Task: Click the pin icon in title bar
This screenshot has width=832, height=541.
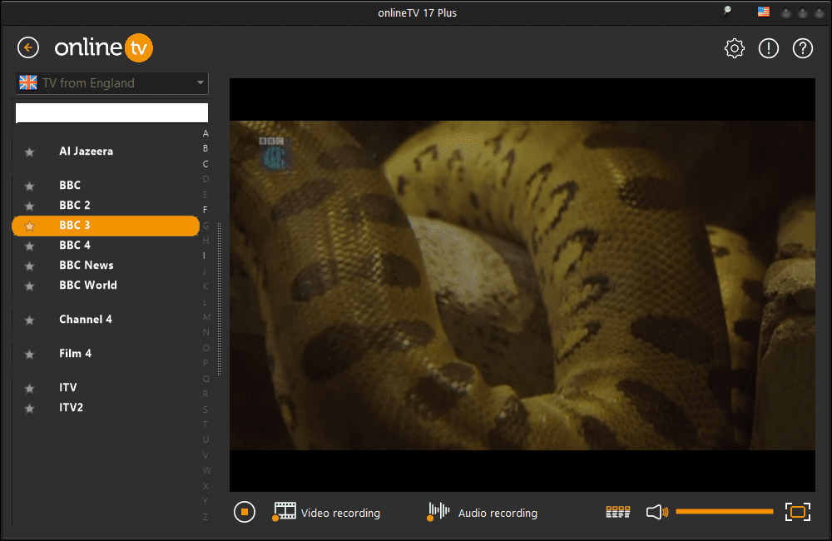Action: [727, 11]
